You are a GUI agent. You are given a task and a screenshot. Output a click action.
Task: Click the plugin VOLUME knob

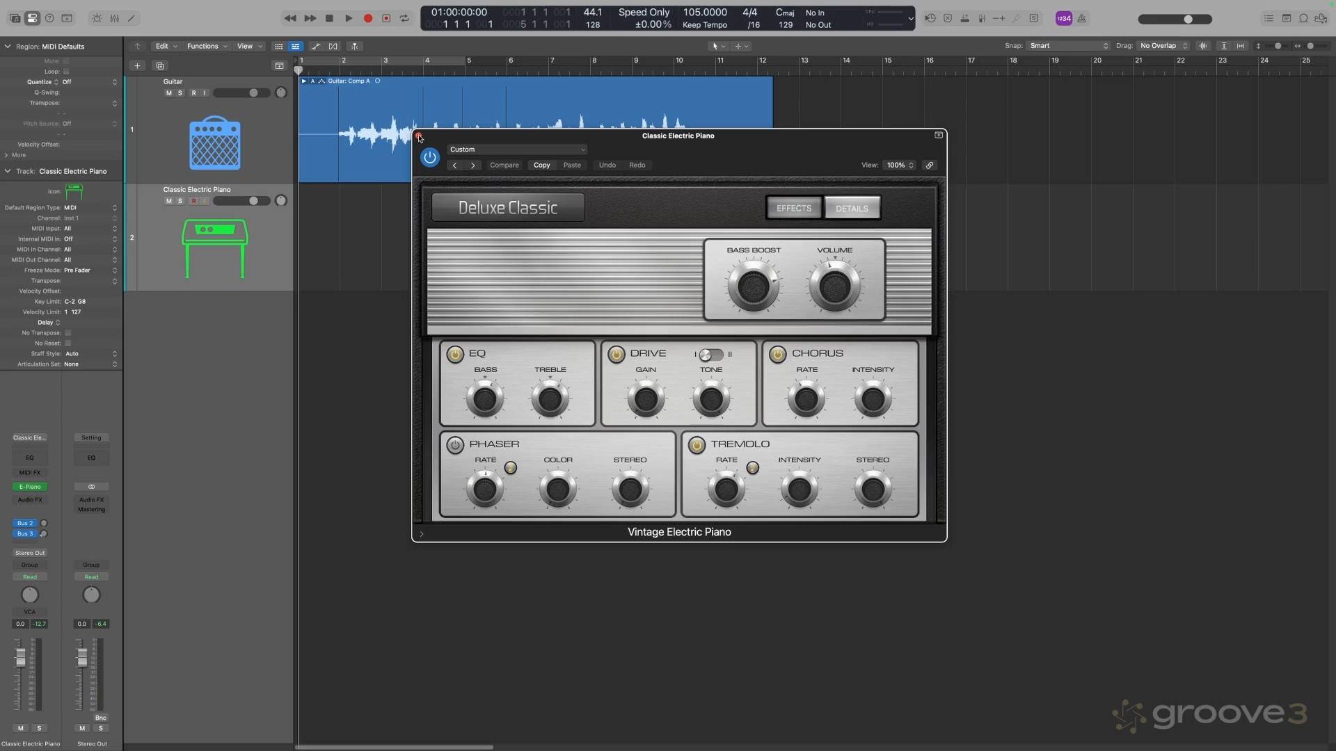point(834,287)
